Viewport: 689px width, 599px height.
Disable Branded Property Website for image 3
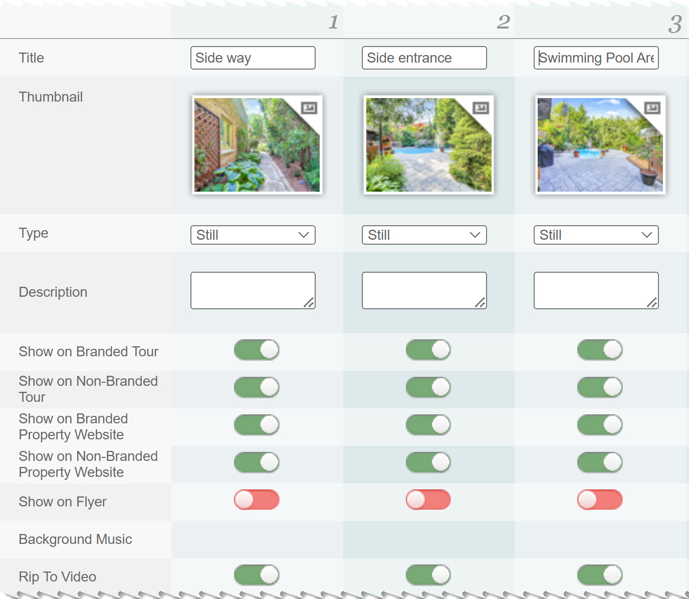(x=599, y=425)
